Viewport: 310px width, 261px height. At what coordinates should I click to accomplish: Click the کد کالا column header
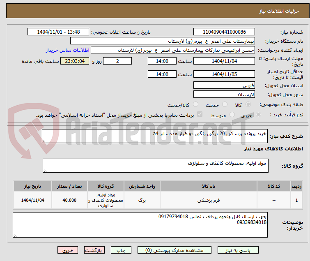[273, 186]
